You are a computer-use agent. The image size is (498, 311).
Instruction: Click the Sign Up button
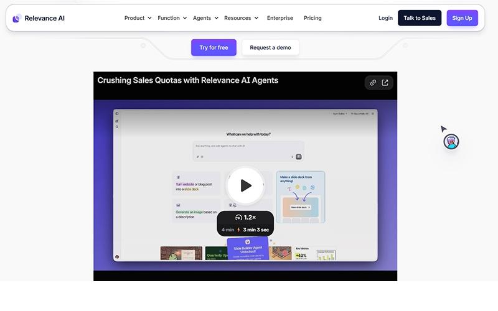[x=462, y=18]
